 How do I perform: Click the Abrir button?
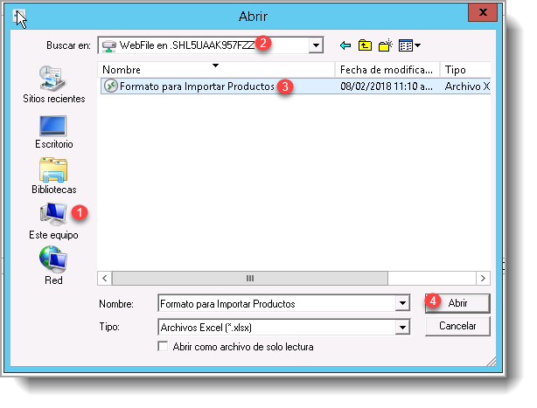tap(457, 303)
